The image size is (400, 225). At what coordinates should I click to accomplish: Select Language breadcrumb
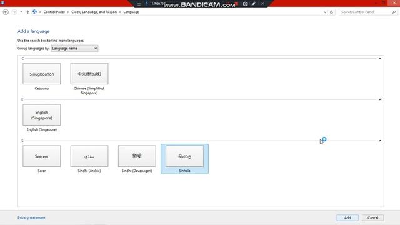[x=131, y=12]
